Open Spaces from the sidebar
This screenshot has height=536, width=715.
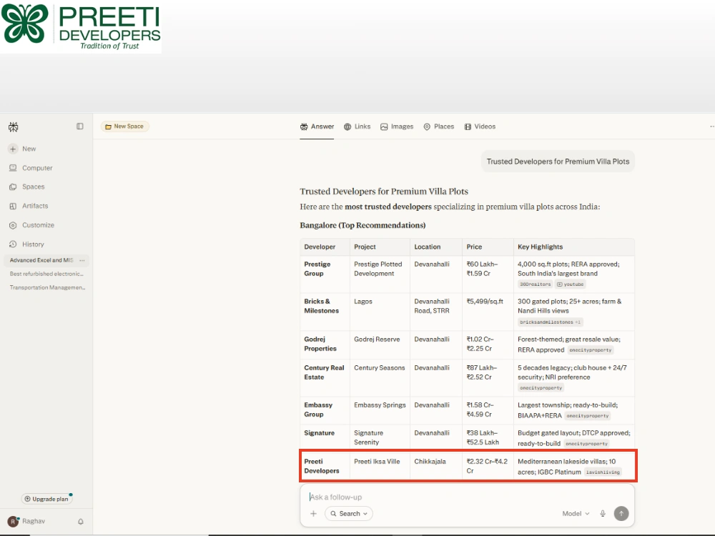[27, 187]
